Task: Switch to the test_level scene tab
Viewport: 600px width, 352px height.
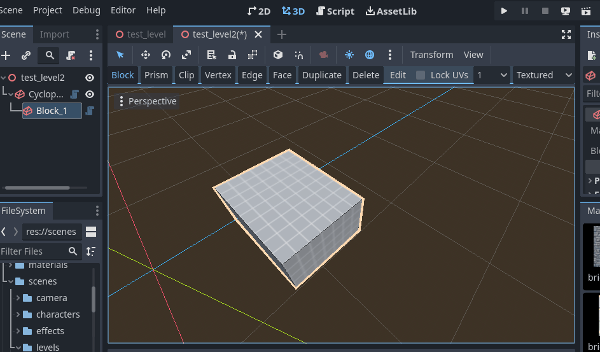Action: pyautogui.click(x=141, y=34)
